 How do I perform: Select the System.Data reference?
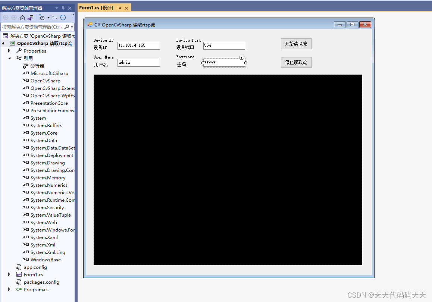click(44, 141)
